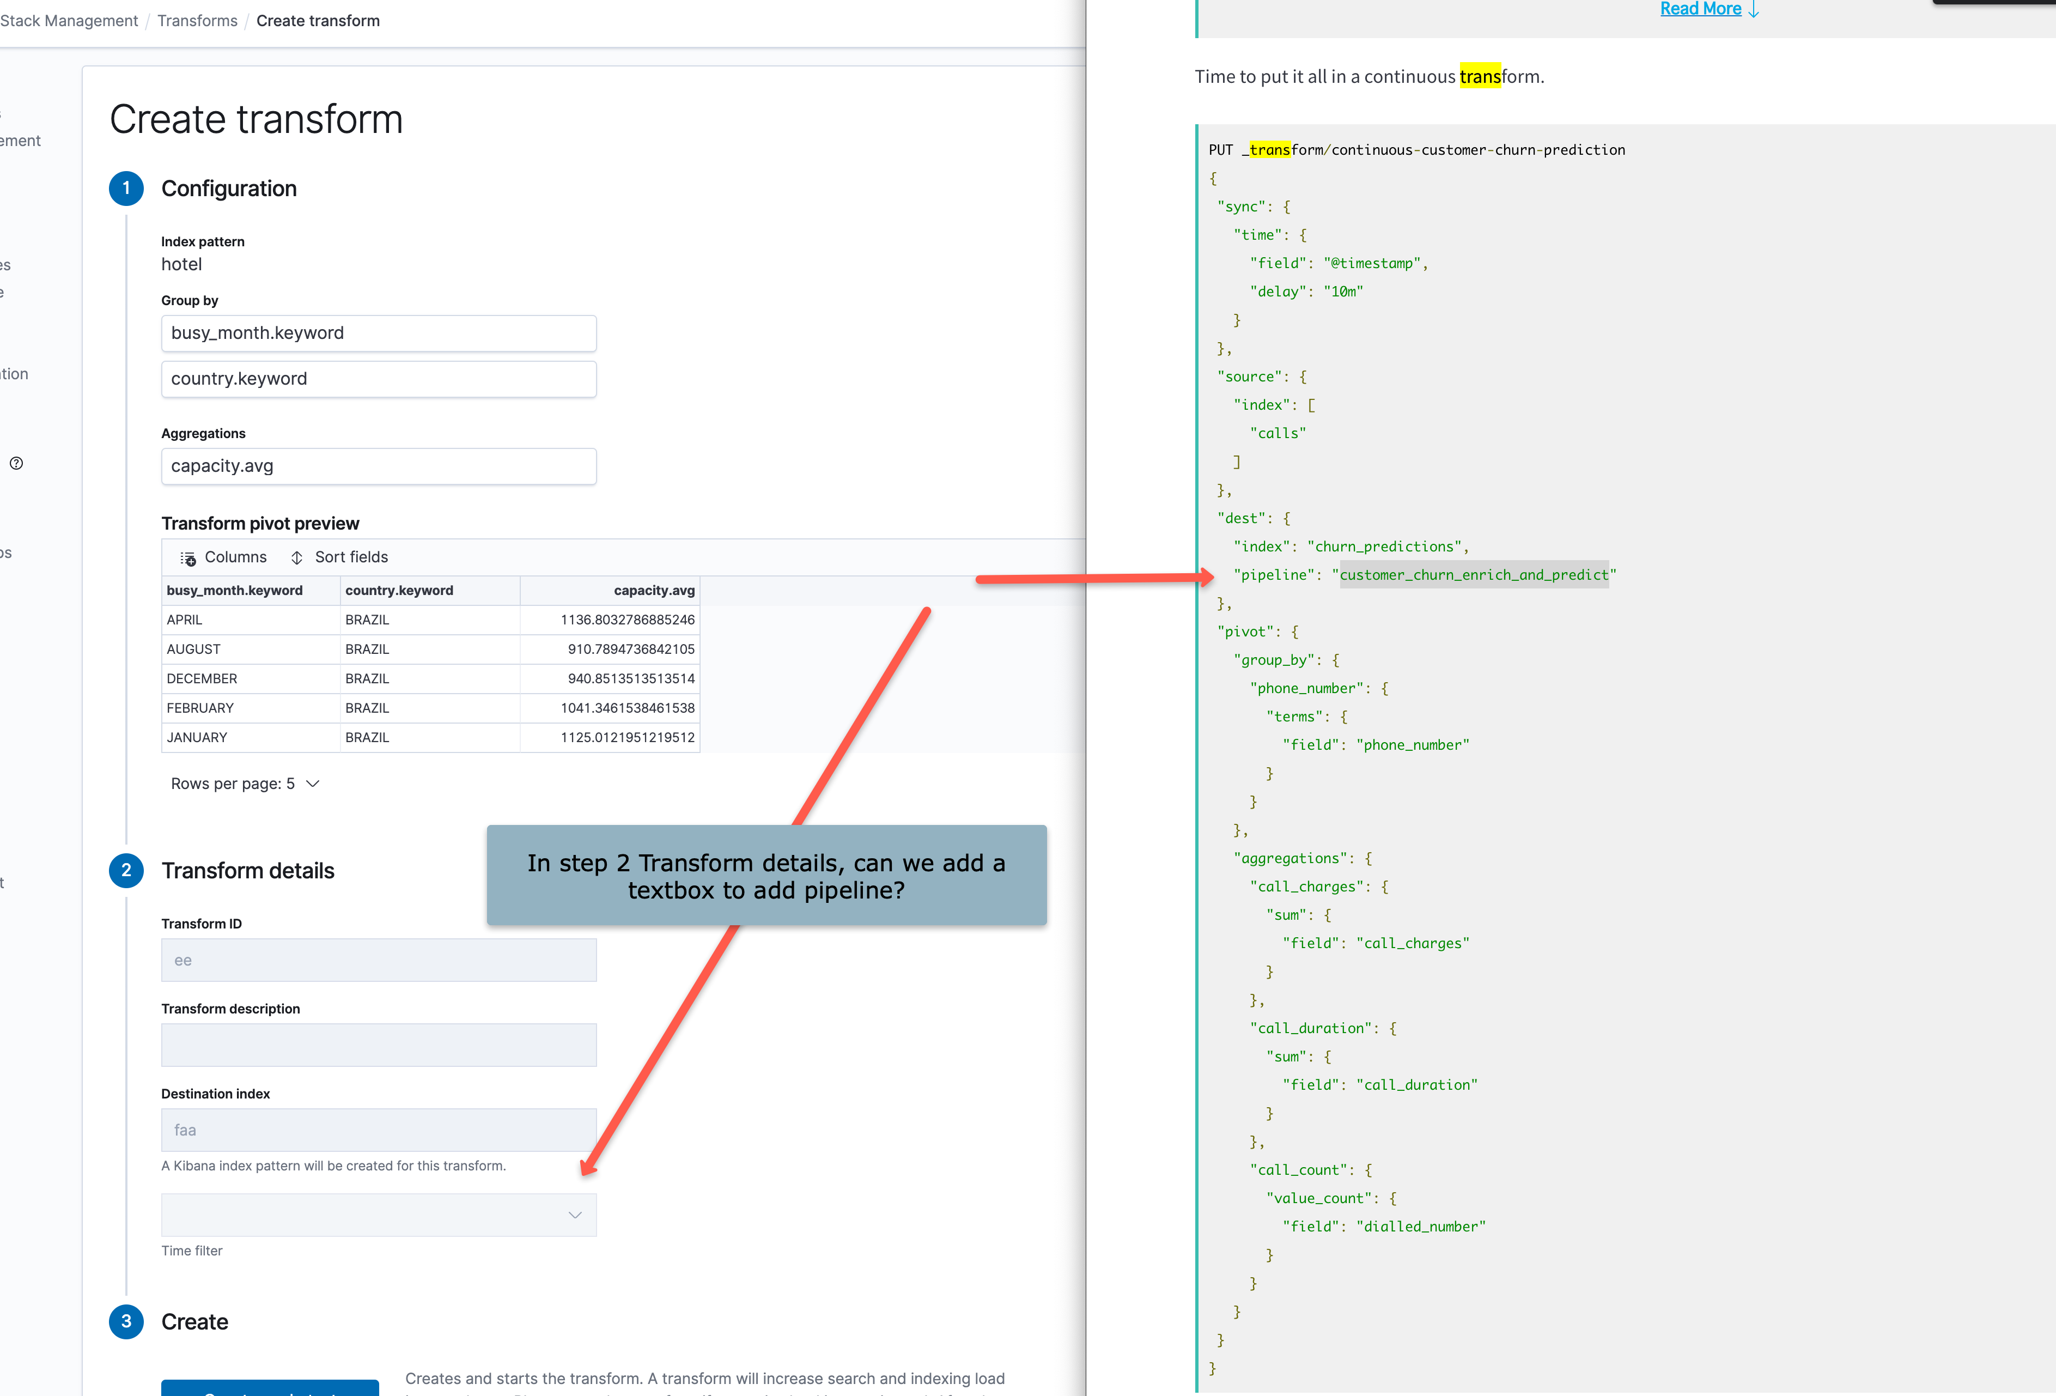The width and height of the screenshot is (2056, 1396).
Task: Select the AUGUST row cell
Action: tap(251, 650)
